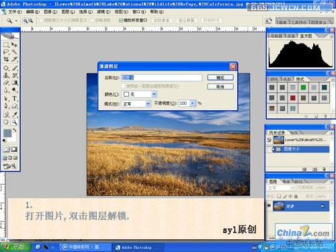
Task: Open the Layers palette options menu
Action: (332, 181)
